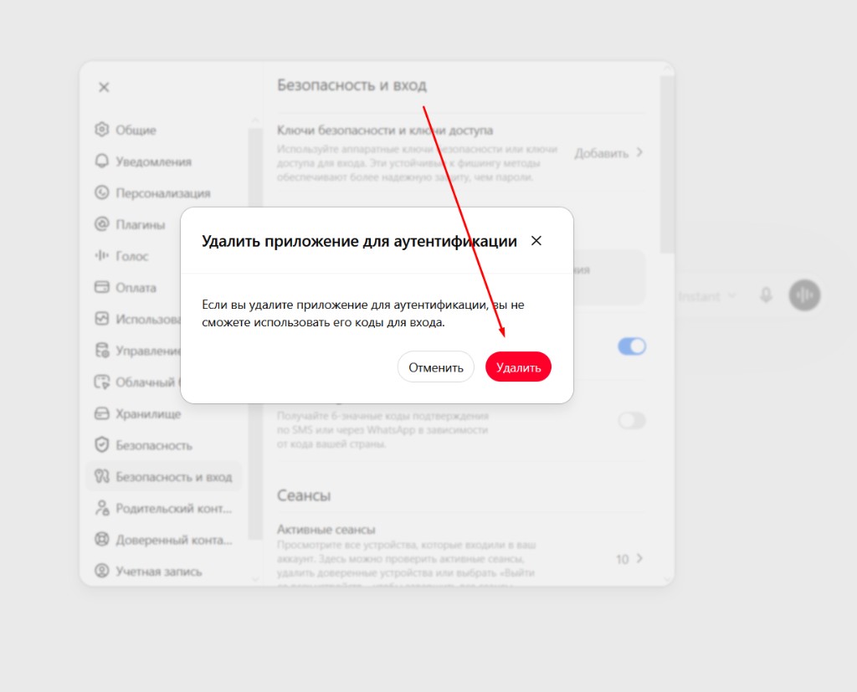Image resolution: width=857 pixels, height=692 pixels.
Task: Click the round voice mode button
Action: (x=804, y=295)
